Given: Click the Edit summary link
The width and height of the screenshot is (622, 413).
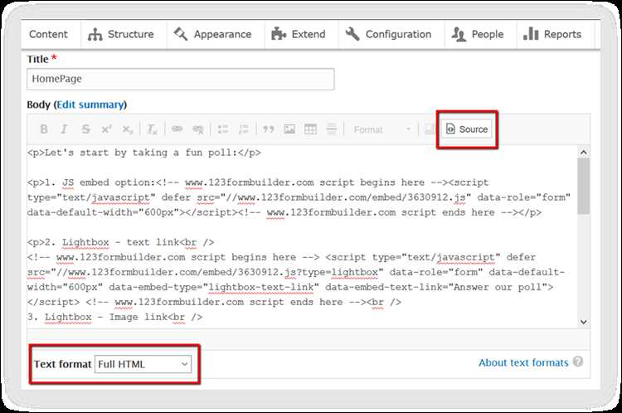Looking at the screenshot, I should pyautogui.click(x=90, y=104).
